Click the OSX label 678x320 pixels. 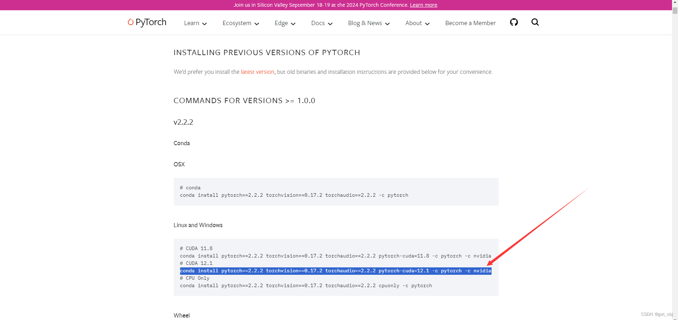pos(179,164)
